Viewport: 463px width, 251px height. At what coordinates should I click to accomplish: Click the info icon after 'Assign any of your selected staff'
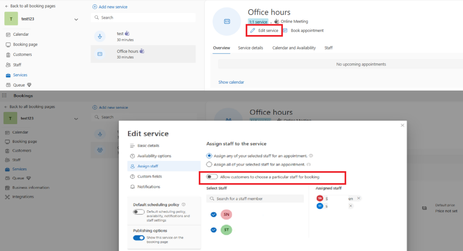pyautogui.click(x=311, y=156)
